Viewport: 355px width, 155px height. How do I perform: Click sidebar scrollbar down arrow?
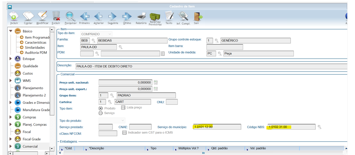coord(52,149)
